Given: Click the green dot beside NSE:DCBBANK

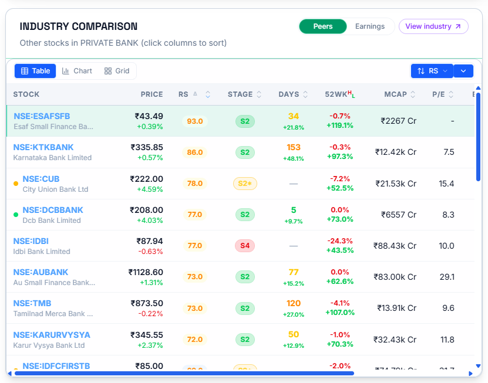Looking at the screenshot, I should [16, 215].
